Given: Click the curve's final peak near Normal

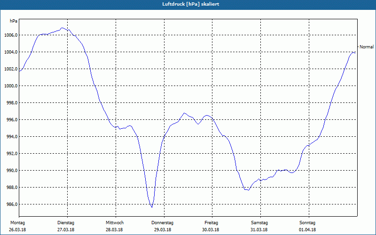Looking at the screenshot, I should (x=353, y=52).
